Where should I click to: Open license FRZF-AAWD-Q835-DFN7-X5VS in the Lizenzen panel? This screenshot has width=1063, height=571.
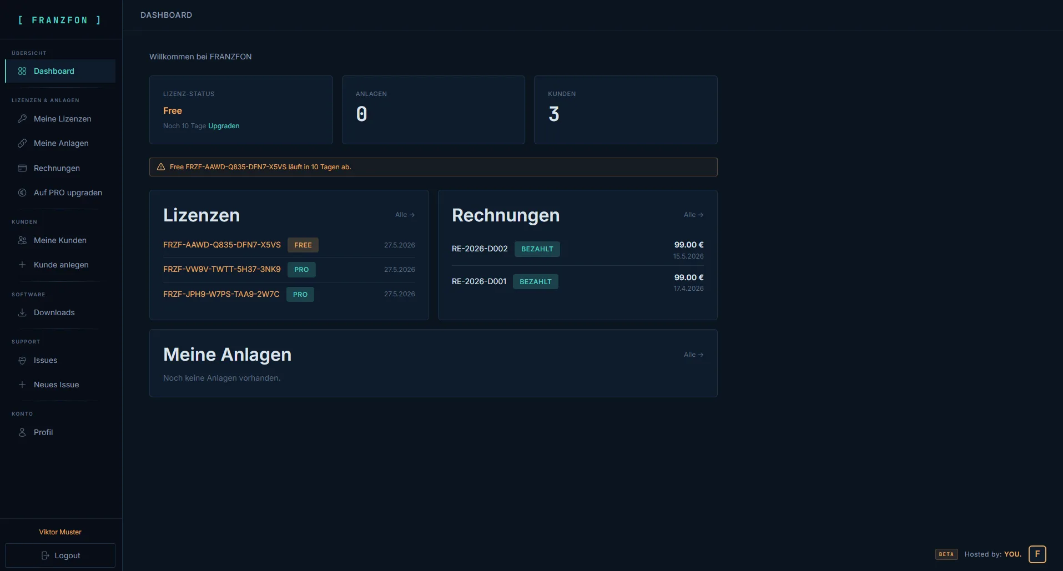222,245
